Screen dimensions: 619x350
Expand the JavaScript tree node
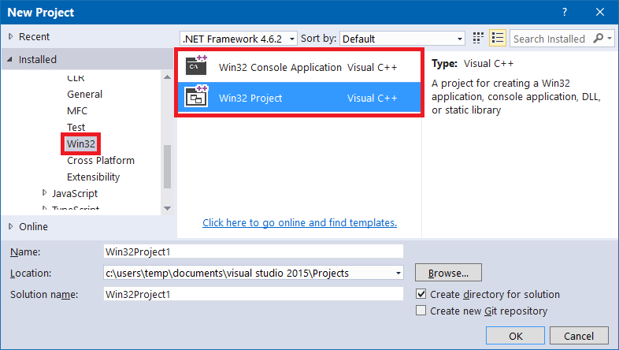(44, 193)
